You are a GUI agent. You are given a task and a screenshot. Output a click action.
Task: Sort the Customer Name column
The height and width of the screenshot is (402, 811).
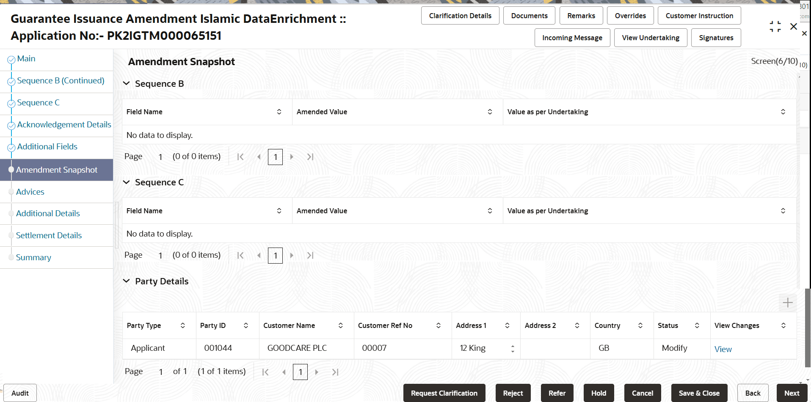[340, 325]
